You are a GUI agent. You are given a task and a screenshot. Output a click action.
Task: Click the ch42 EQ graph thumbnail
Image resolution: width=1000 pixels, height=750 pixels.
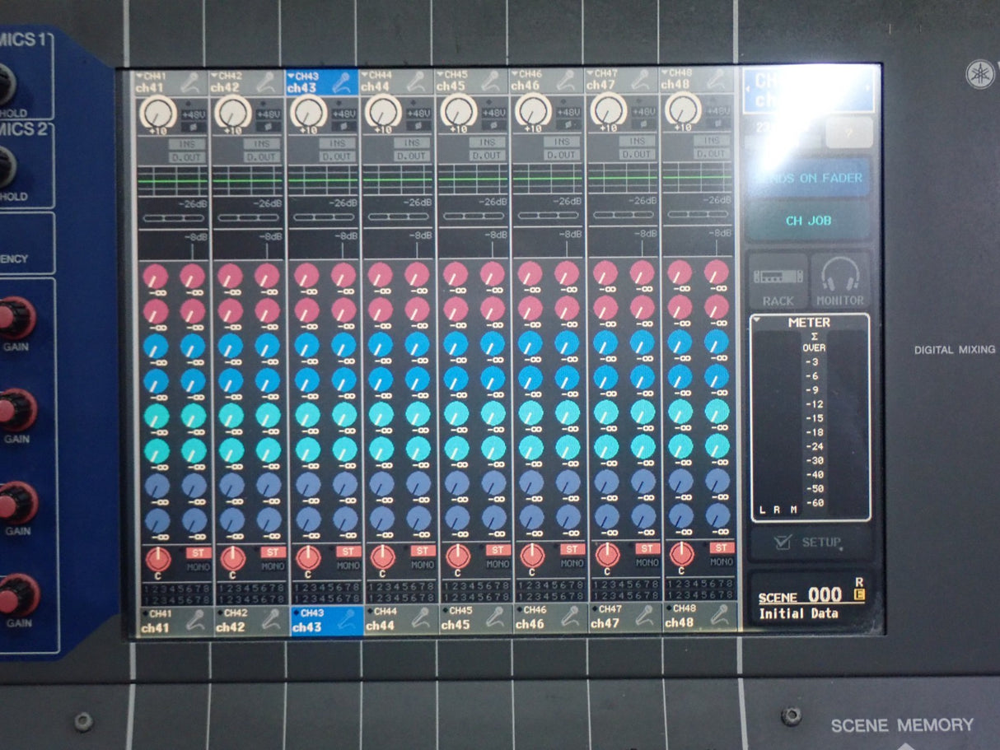[x=248, y=179]
